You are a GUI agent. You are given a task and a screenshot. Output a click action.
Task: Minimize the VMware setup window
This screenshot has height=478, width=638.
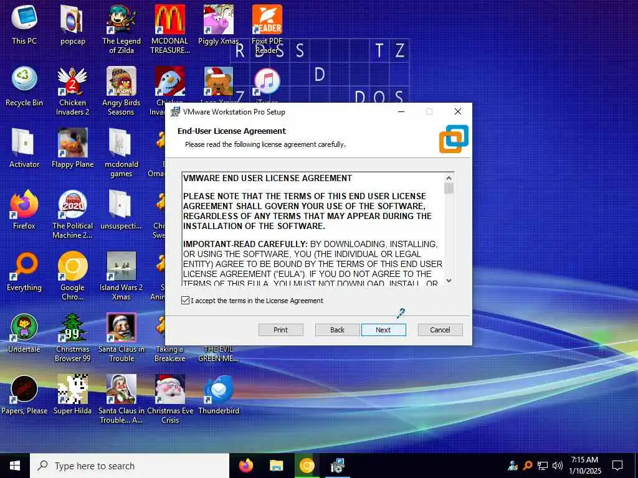401,111
